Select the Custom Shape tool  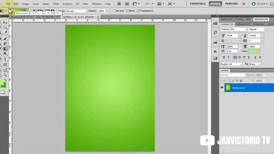(5, 65)
